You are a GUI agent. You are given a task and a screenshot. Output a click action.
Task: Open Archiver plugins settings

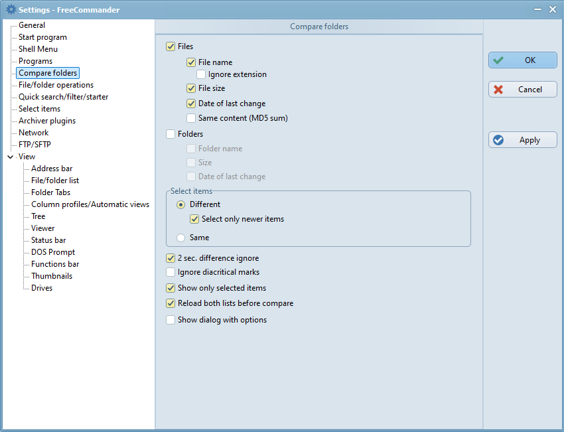click(x=47, y=121)
